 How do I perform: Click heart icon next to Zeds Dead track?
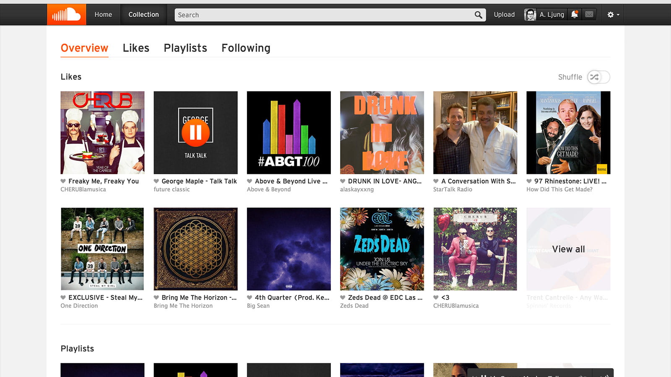(343, 298)
